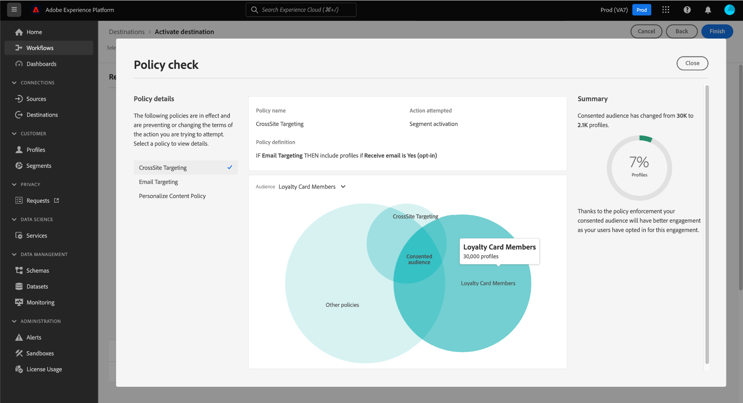
Task: Click the Sources icon
Action: tap(19, 99)
